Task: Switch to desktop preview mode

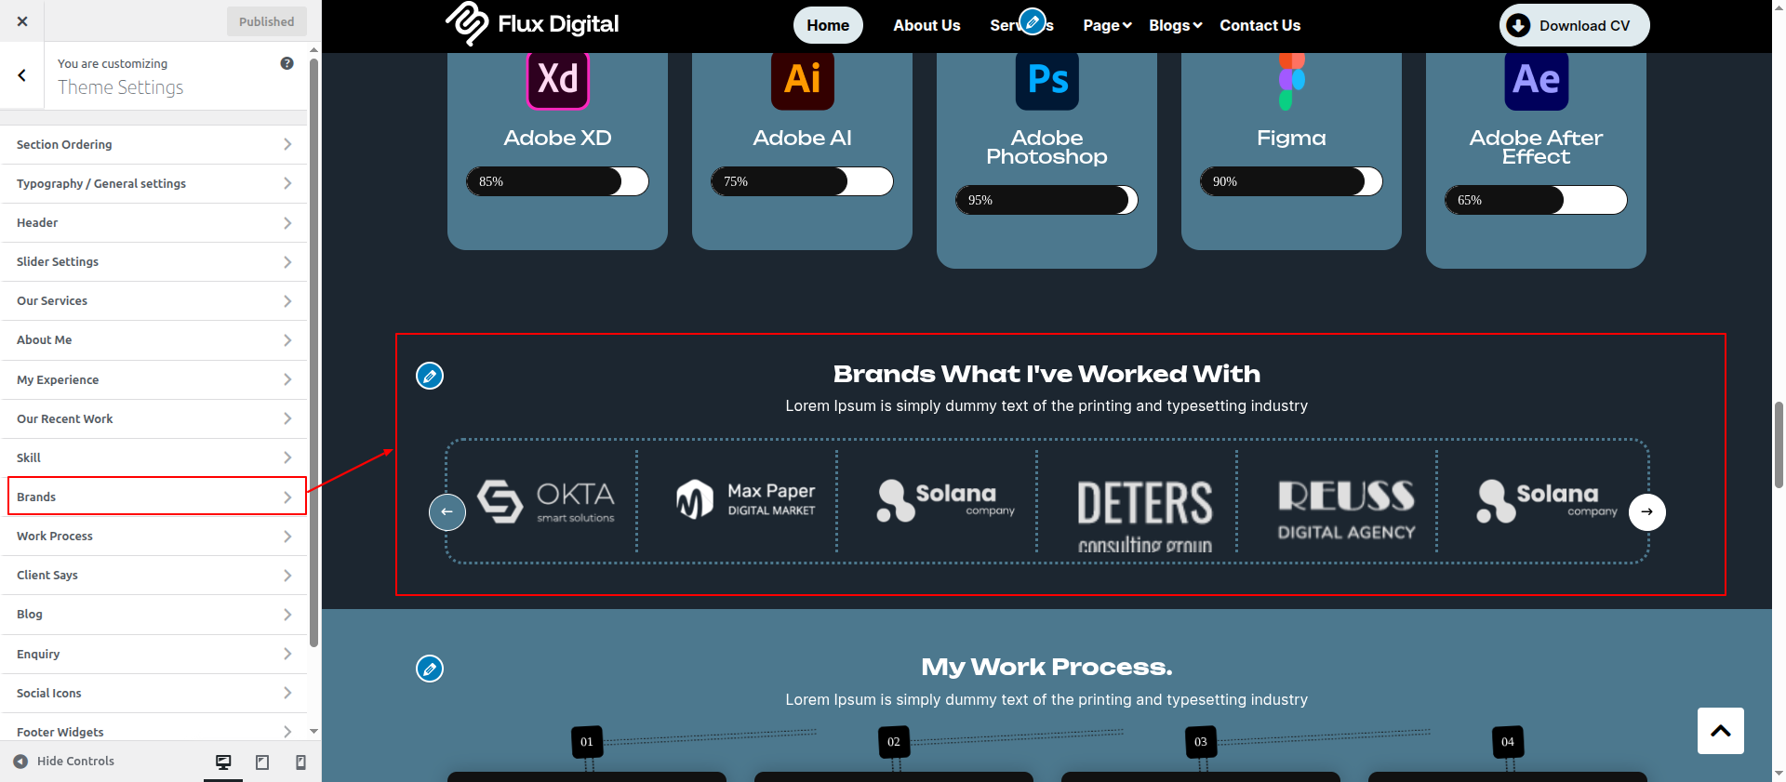Action: click(223, 762)
